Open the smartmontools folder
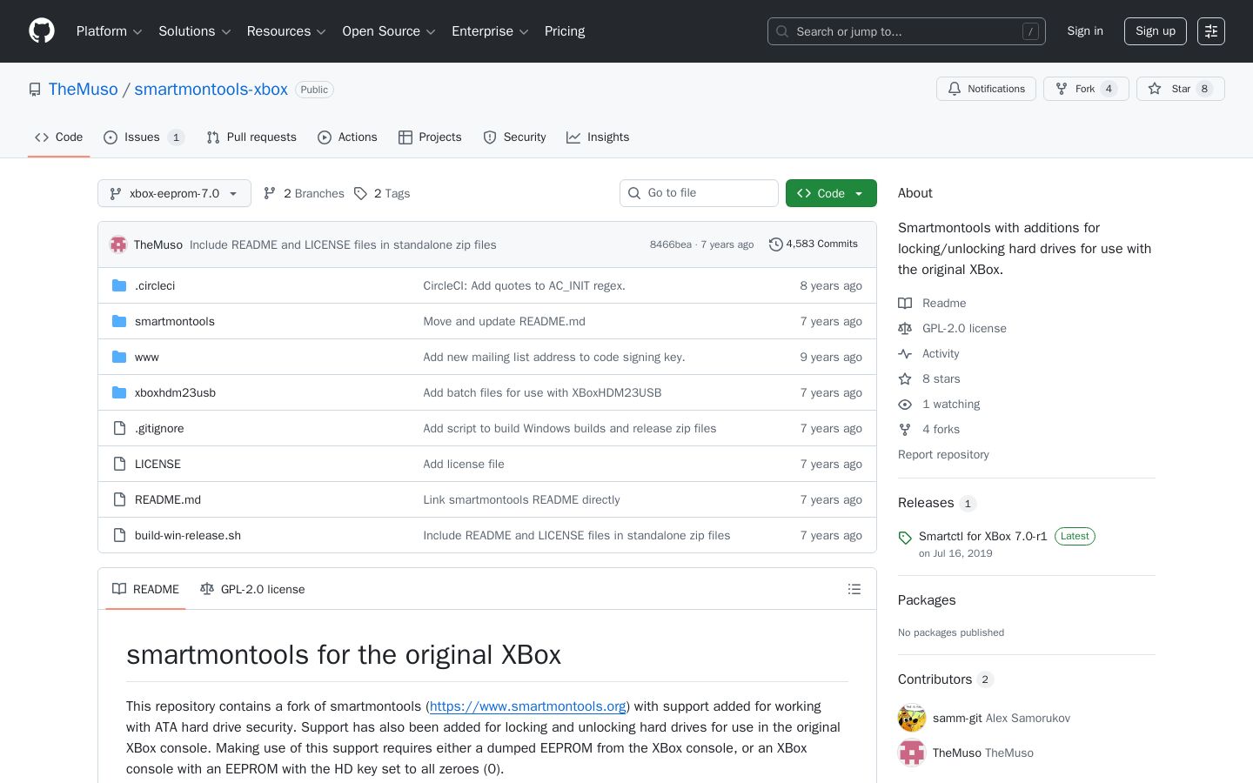 tap(175, 321)
